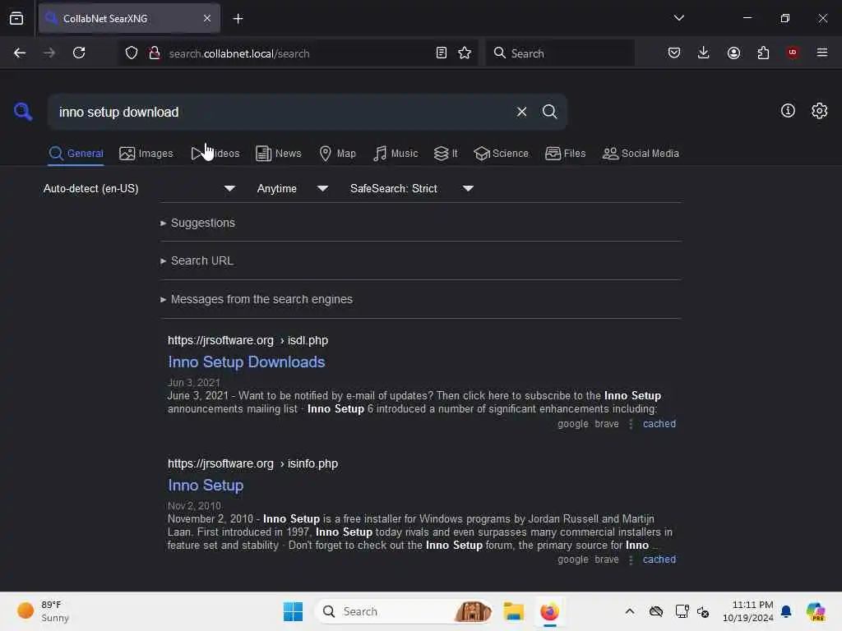
Task: Click the jrsoftware.org isinfo.php URL
Action: tap(252, 463)
